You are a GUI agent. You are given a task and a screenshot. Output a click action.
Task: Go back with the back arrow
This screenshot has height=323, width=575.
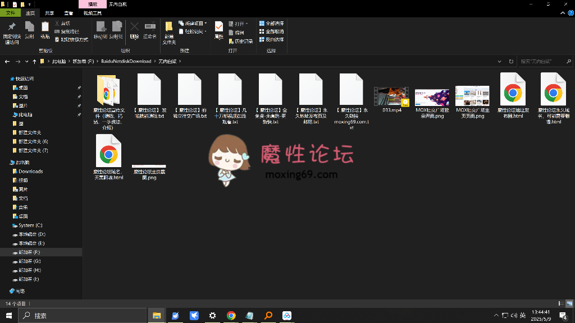pos(7,62)
